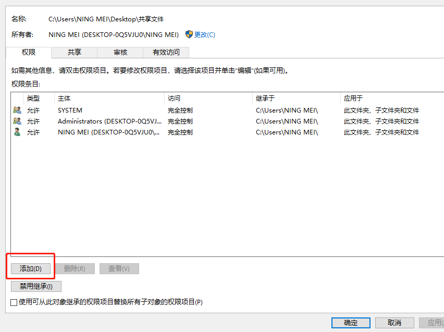Screen dimensions: 444x332
Task: Click 取消 to dismiss the dialog
Action: pos(394,323)
